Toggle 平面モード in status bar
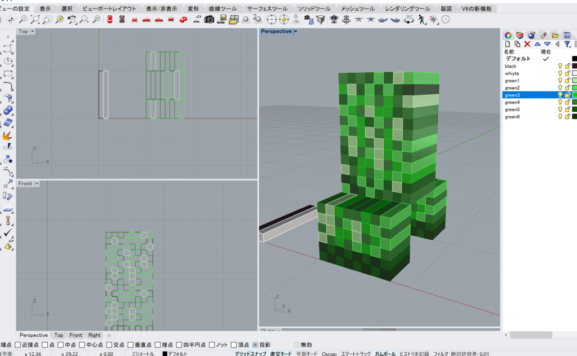 pos(307,354)
